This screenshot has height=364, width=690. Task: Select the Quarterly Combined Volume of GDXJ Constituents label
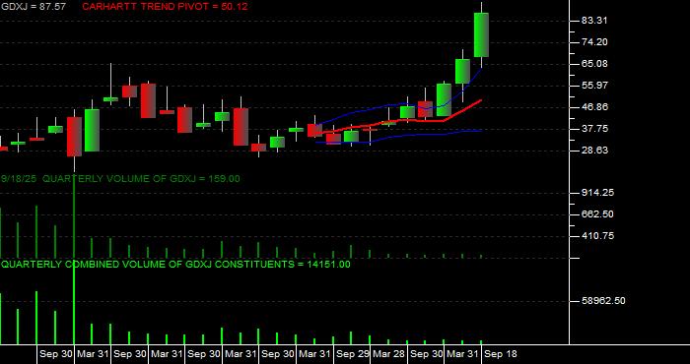click(x=175, y=265)
